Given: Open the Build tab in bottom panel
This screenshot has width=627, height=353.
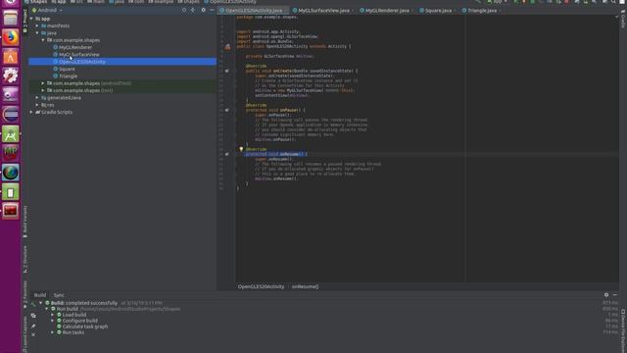Looking at the screenshot, I should point(39,295).
